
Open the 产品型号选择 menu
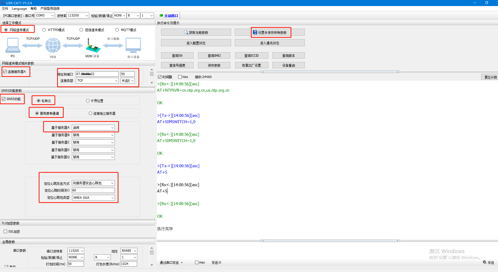tap(50, 9)
